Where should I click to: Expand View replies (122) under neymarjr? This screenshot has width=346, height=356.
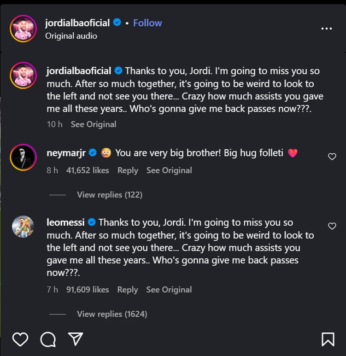pos(109,195)
